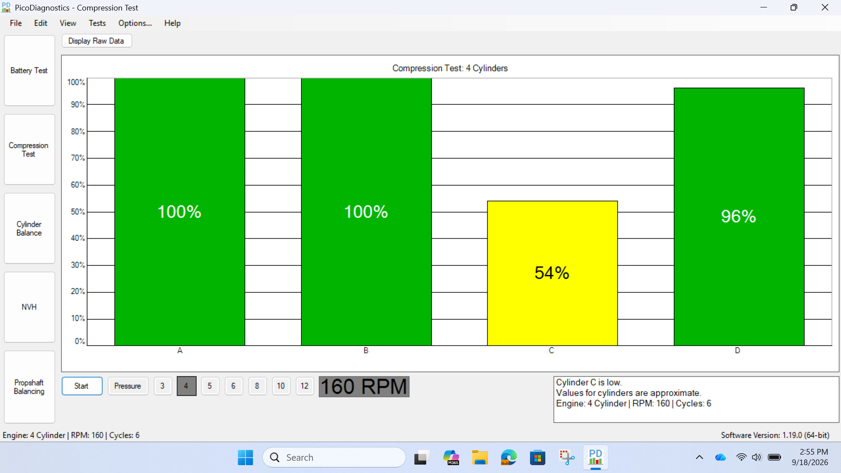Open File Explorer from taskbar
Viewport: 841px width, 473px height.
point(480,458)
